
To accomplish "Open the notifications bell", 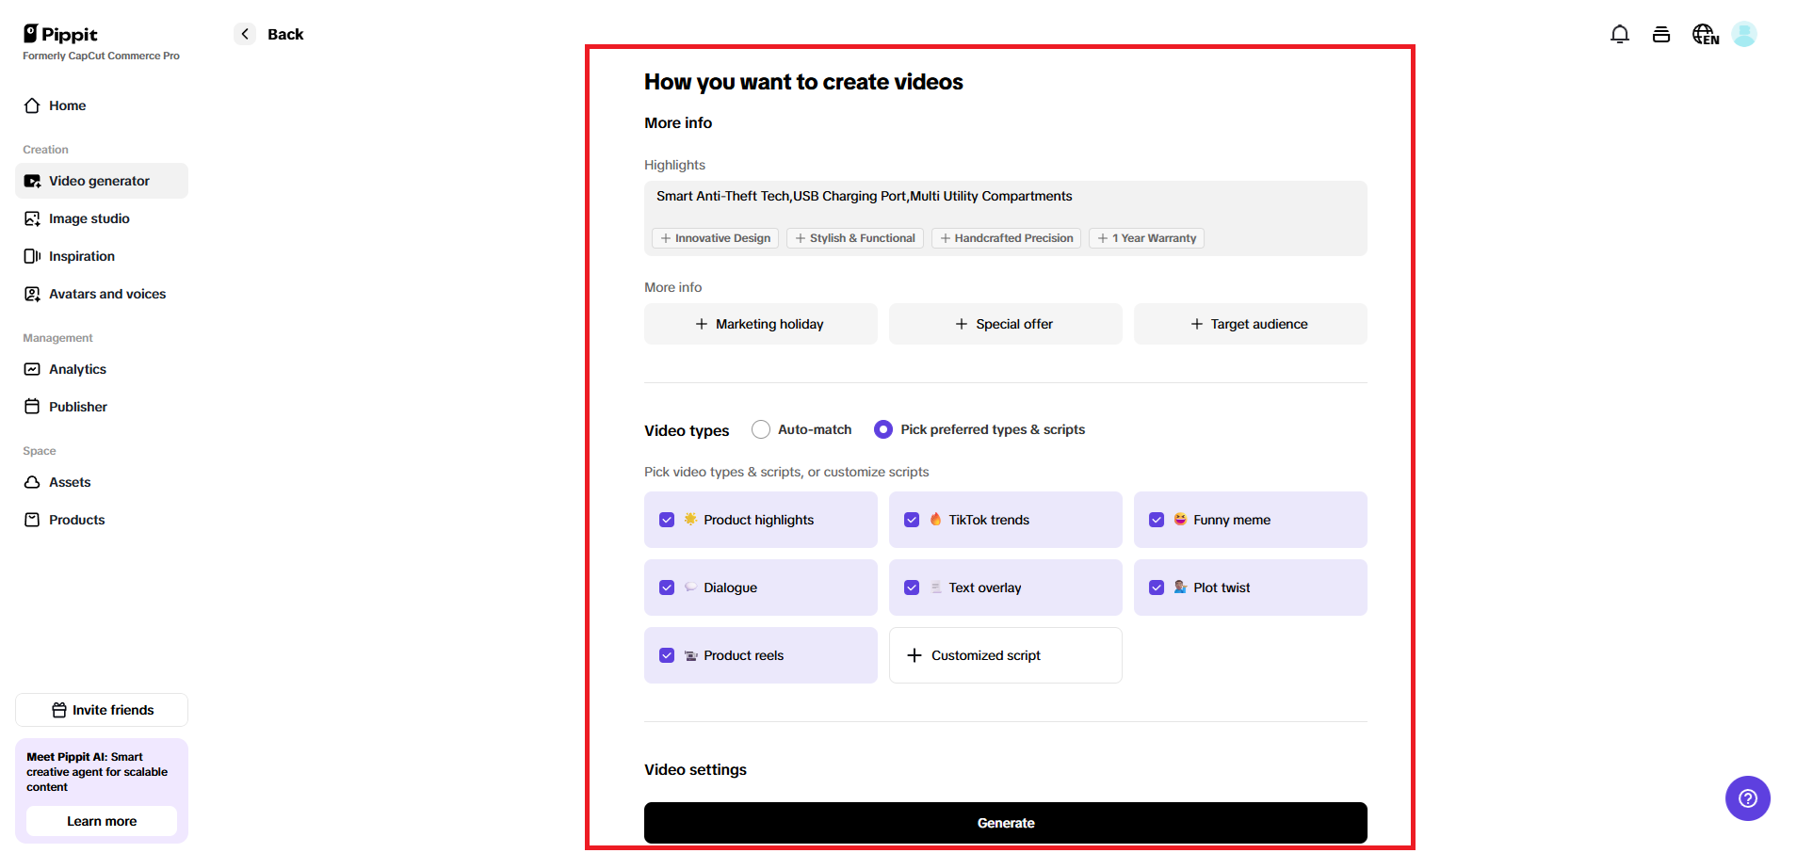I will [1620, 34].
